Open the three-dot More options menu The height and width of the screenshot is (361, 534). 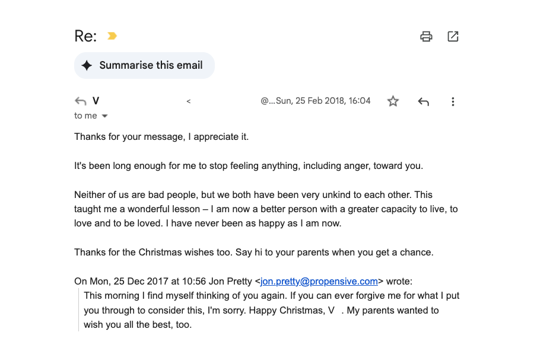[453, 101]
